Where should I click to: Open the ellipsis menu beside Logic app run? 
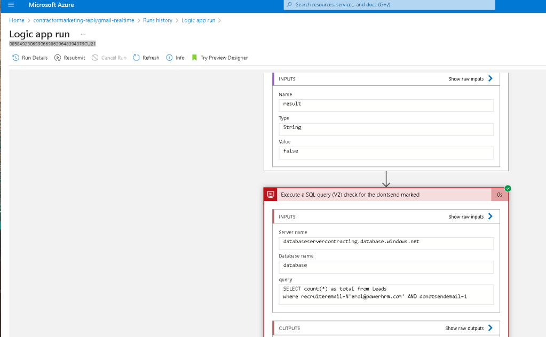83,34
